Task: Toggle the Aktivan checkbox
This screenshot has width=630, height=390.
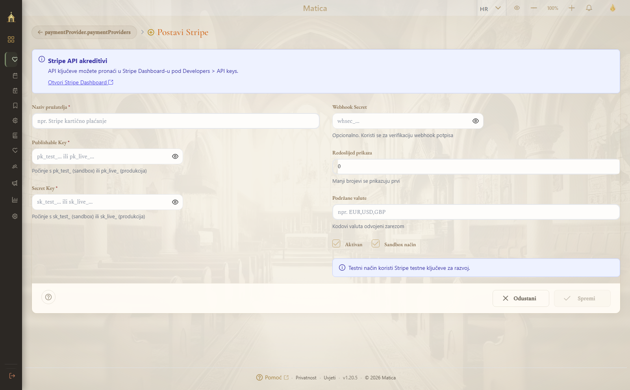Action: coord(336,244)
